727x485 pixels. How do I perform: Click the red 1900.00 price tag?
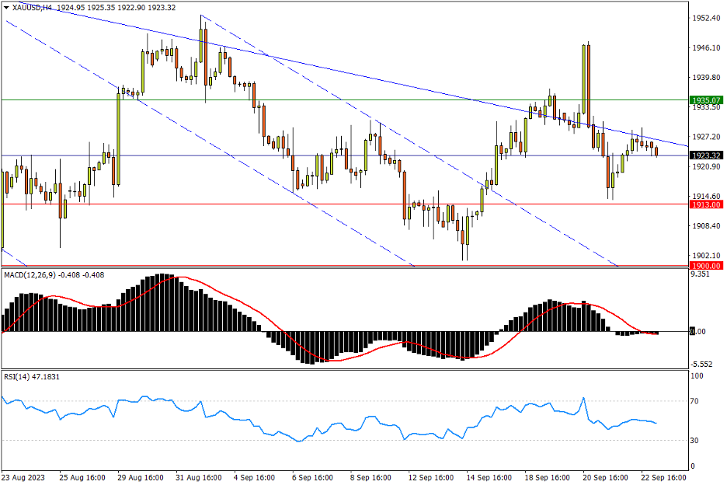coord(706,265)
